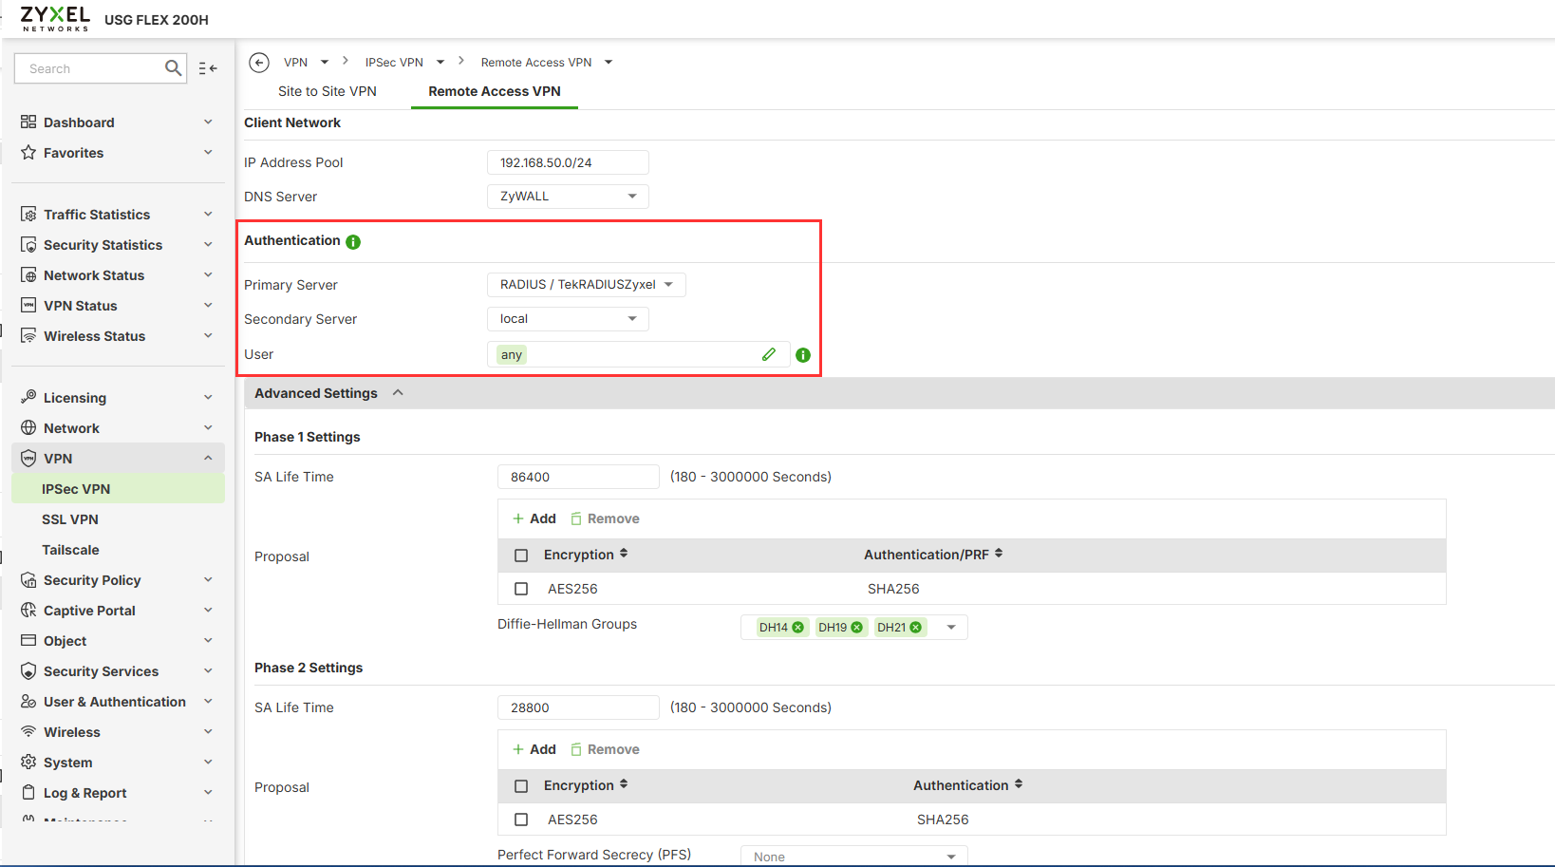Click the Network Status icon
This screenshot has width=1555, height=867.
(x=28, y=275)
